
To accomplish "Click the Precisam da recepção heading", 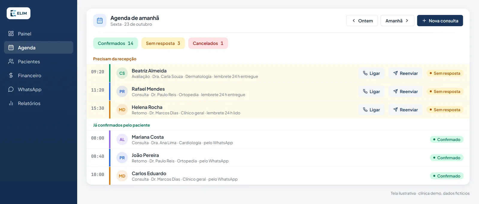I will click(x=115, y=59).
